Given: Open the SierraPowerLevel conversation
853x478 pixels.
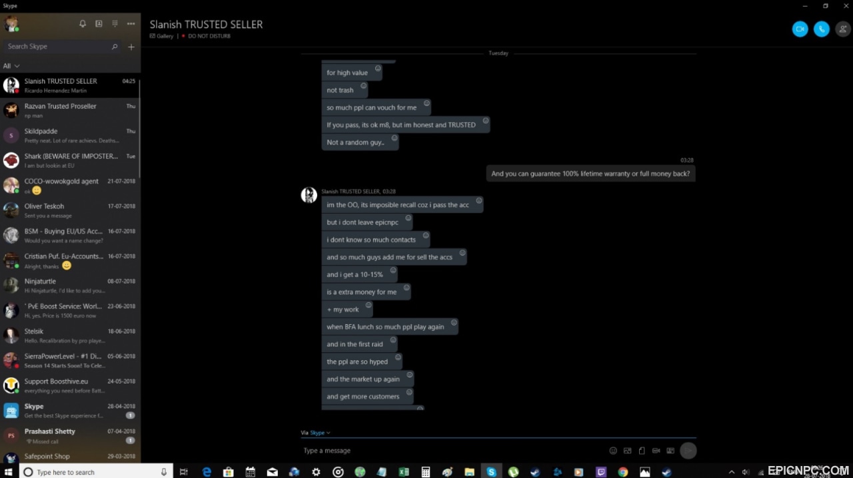Looking at the screenshot, I should click(70, 360).
